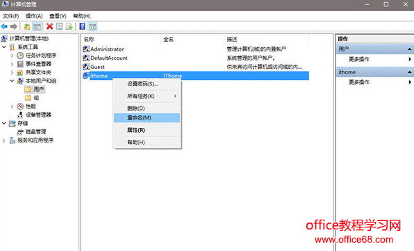Collapse the 用户 section in actions pane

click(409, 49)
